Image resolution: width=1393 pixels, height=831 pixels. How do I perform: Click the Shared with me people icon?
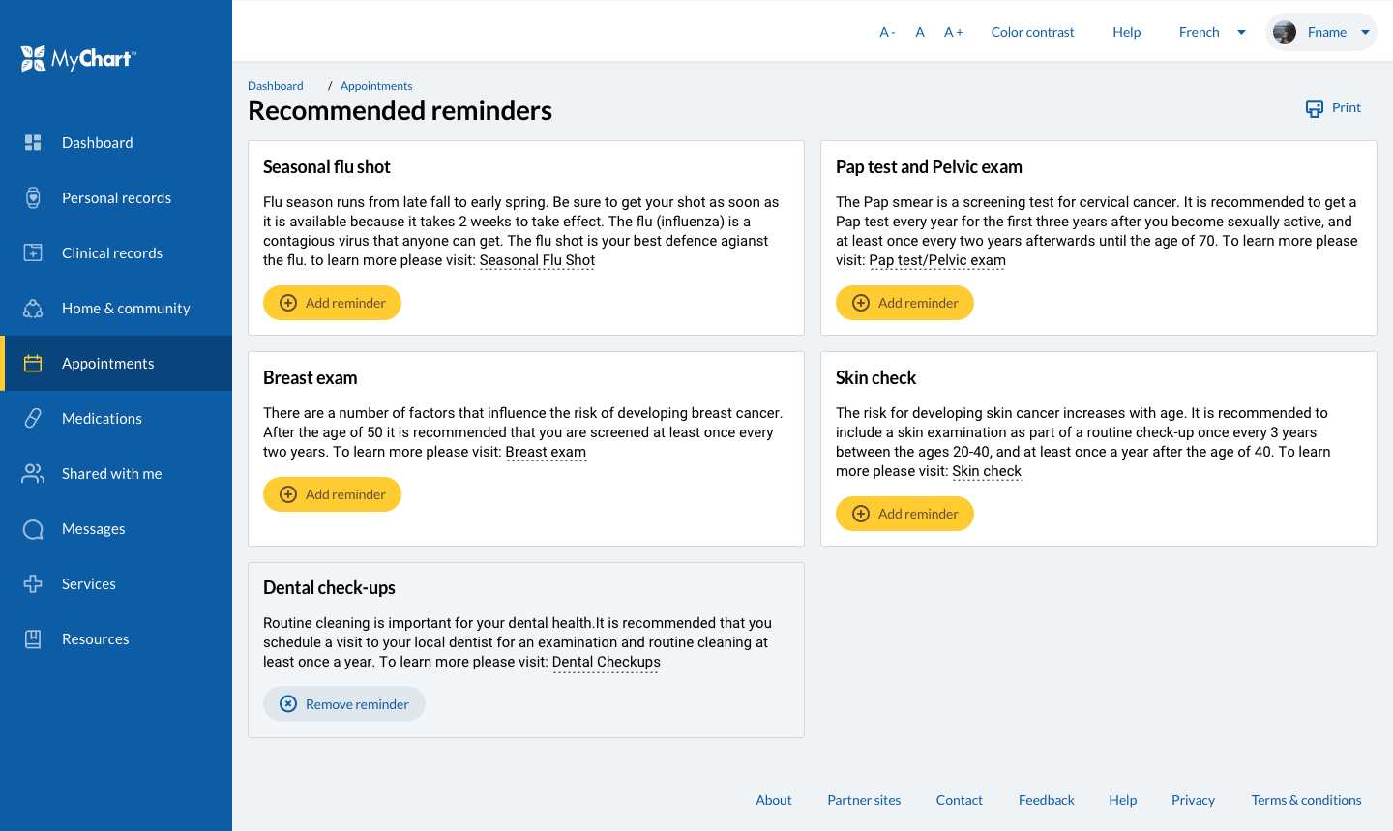click(33, 474)
